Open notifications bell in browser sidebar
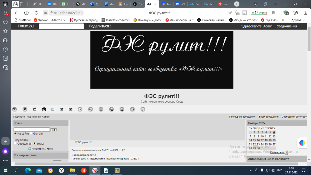The width and height of the screenshot is (311, 175). coord(5,13)
